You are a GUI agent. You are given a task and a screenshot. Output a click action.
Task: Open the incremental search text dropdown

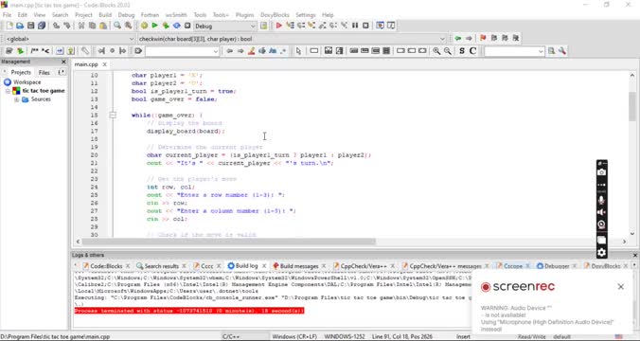coord(216,51)
